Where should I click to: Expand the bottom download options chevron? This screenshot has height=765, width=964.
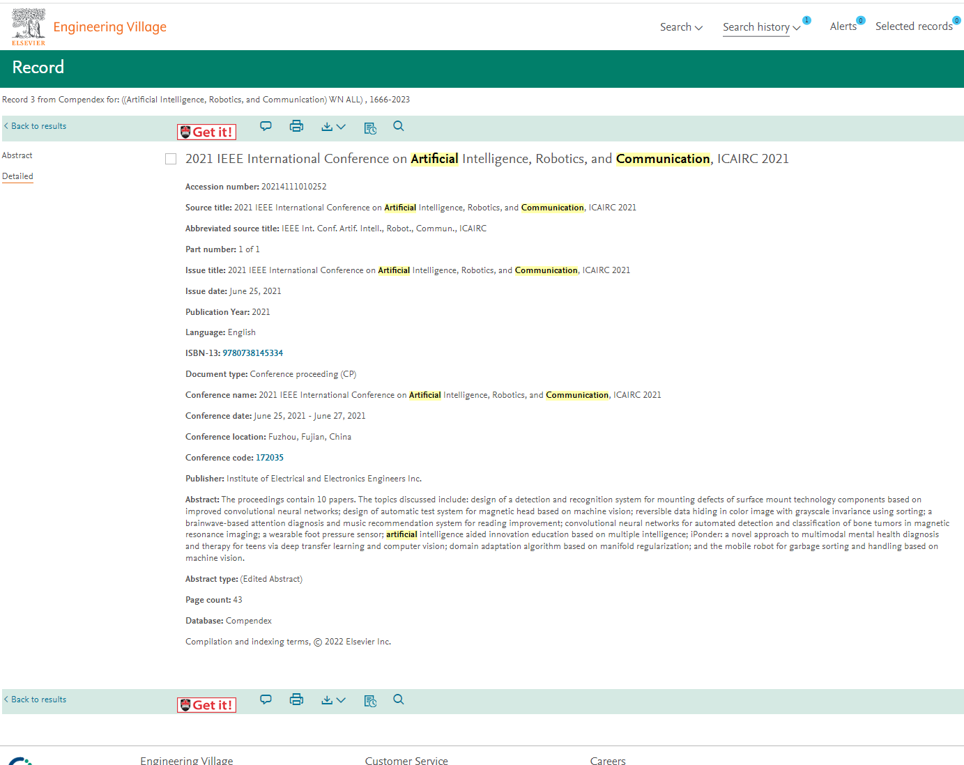(x=341, y=700)
